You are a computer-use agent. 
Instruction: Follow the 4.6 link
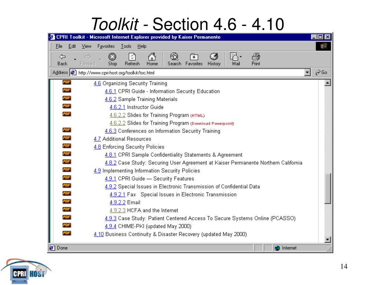(x=97, y=83)
